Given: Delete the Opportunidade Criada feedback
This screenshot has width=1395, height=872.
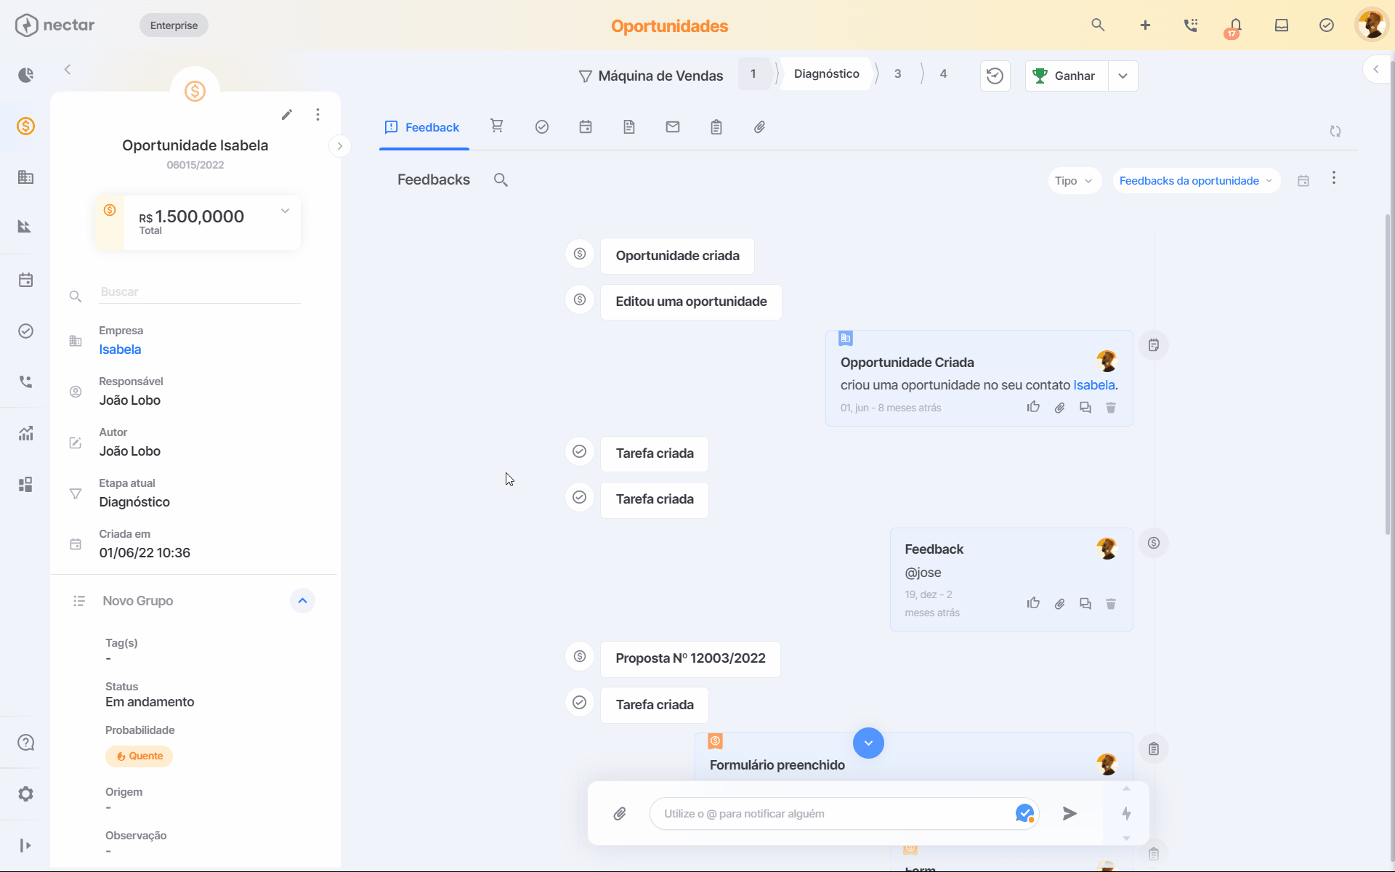Looking at the screenshot, I should pyautogui.click(x=1111, y=408).
